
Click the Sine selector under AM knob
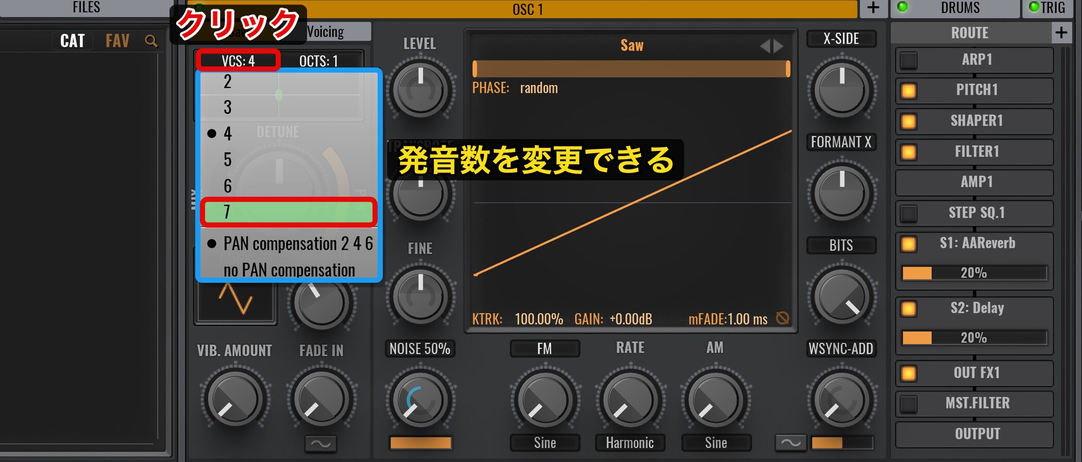tap(716, 443)
